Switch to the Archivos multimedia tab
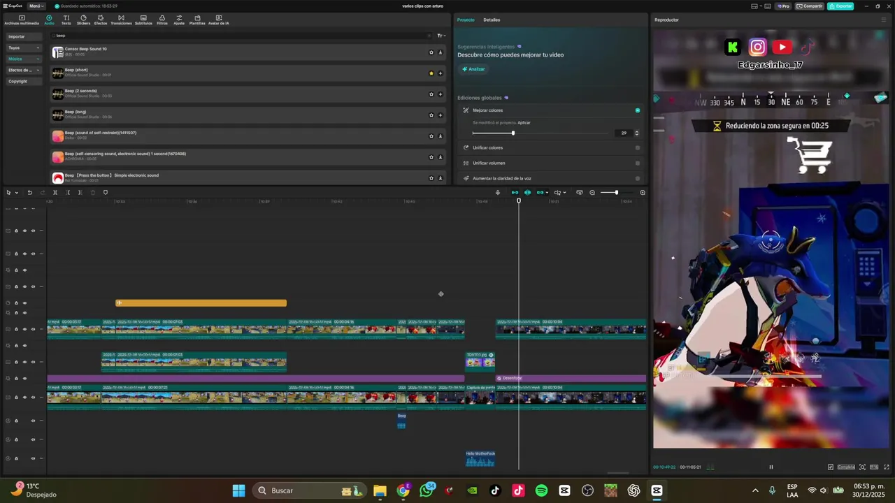Viewport: 895px width, 503px height. (22, 20)
